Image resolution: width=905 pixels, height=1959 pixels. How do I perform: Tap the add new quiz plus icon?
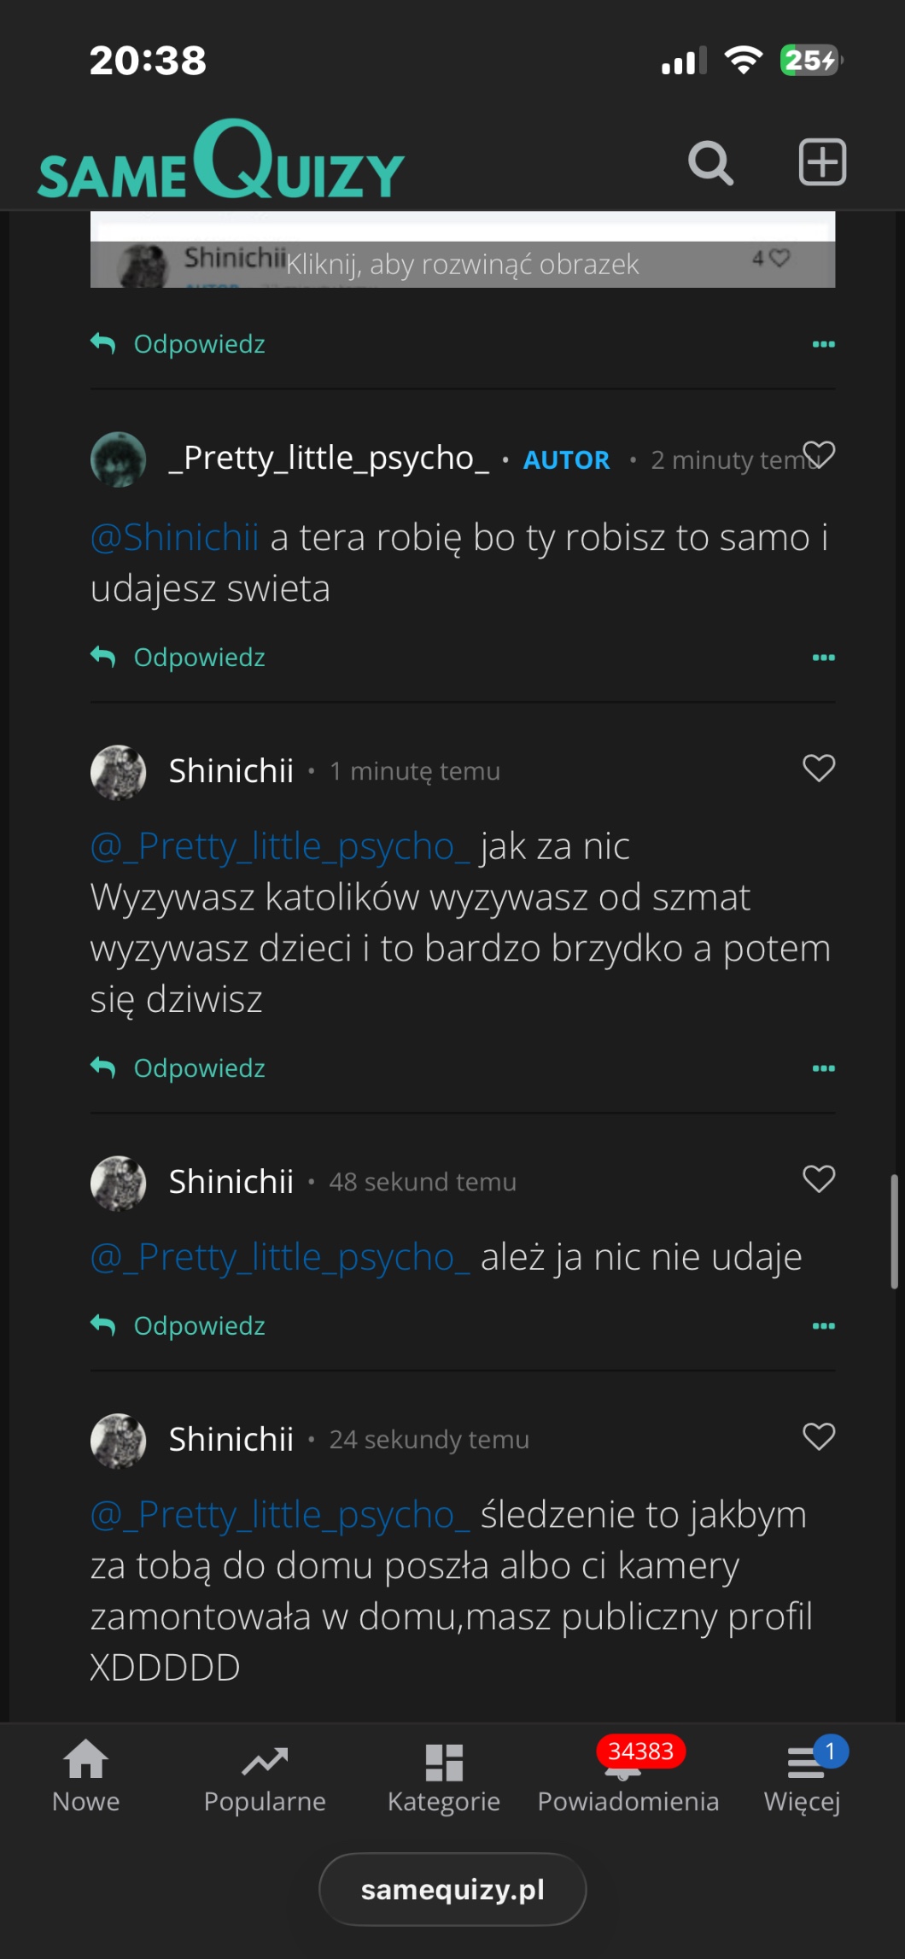(821, 162)
